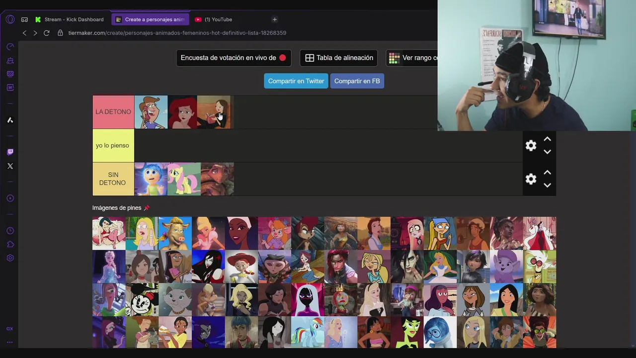Move 'SIN DETONO' row down
The width and height of the screenshot is (636, 358).
547,185
